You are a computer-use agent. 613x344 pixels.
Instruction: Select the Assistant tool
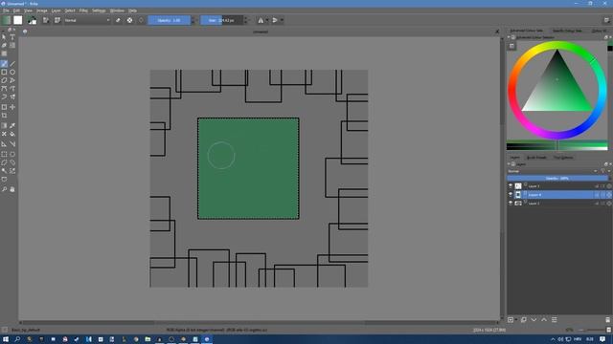[4, 144]
